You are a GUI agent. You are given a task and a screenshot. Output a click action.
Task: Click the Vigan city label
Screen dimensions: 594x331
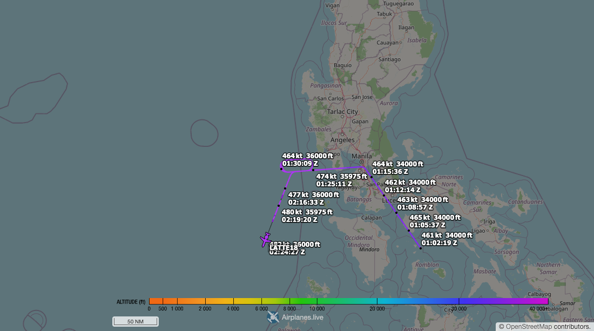333,5
